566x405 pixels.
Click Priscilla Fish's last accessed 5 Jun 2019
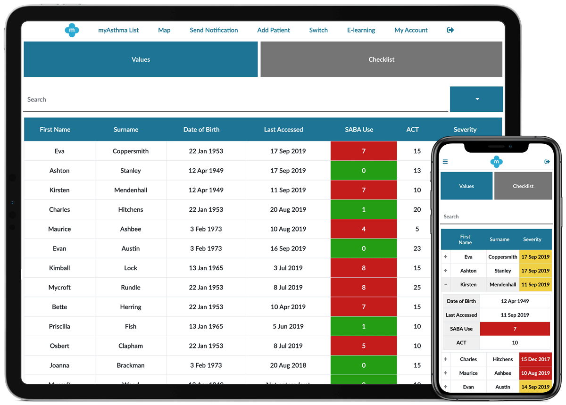click(x=288, y=326)
